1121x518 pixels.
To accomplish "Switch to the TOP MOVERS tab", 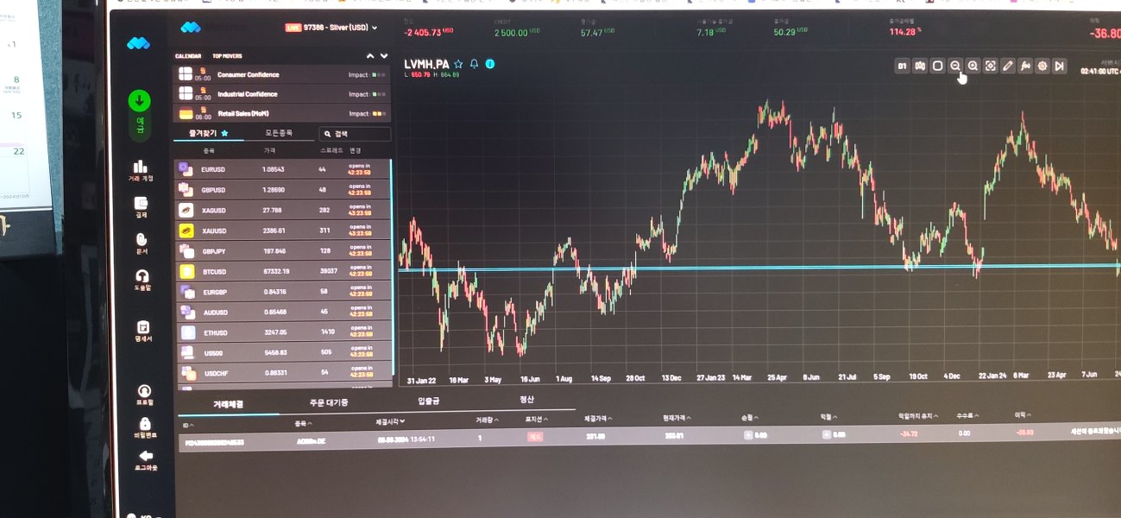I will pyautogui.click(x=227, y=56).
